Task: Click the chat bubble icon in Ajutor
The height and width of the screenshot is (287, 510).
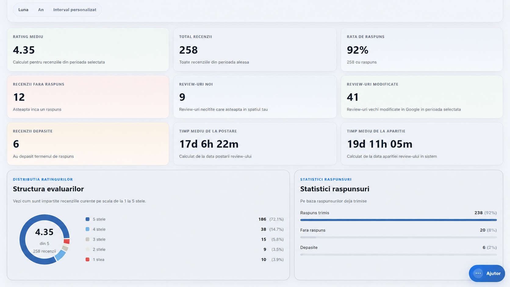Action: coord(478,273)
